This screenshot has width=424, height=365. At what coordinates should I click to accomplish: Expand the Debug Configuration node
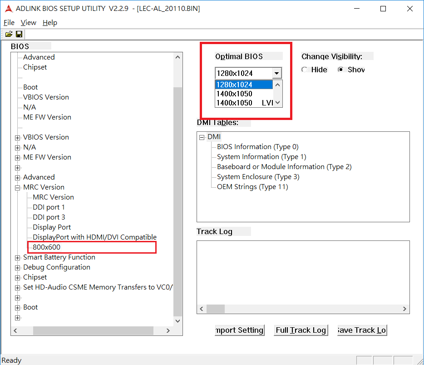point(18,268)
